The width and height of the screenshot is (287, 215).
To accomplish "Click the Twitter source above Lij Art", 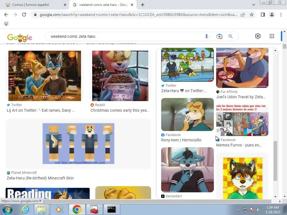I will point(14,105).
